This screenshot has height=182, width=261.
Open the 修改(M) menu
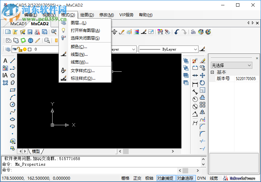pos(106,15)
